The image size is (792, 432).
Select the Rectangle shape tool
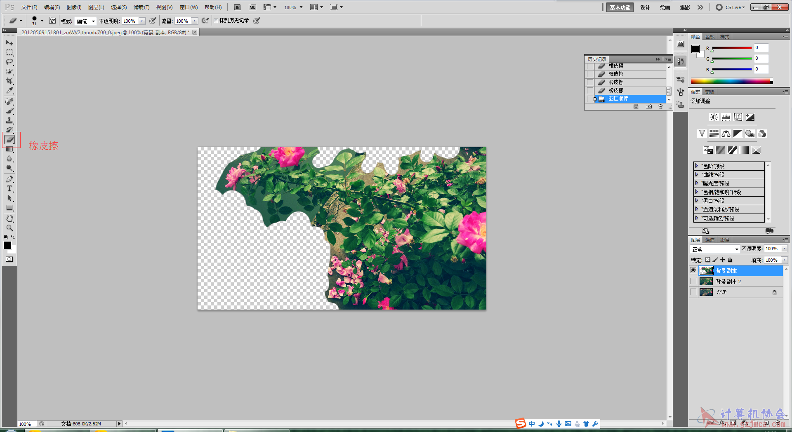click(9, 208)
